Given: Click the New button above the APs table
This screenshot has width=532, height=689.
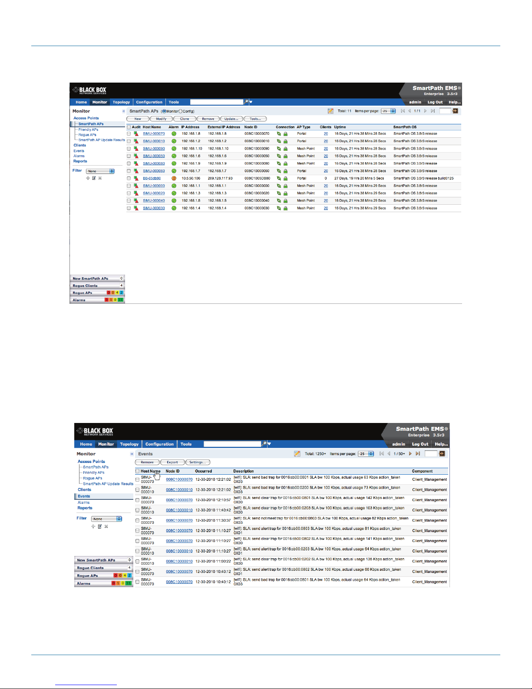Looking at the screenshot, I should coord(138,119).
